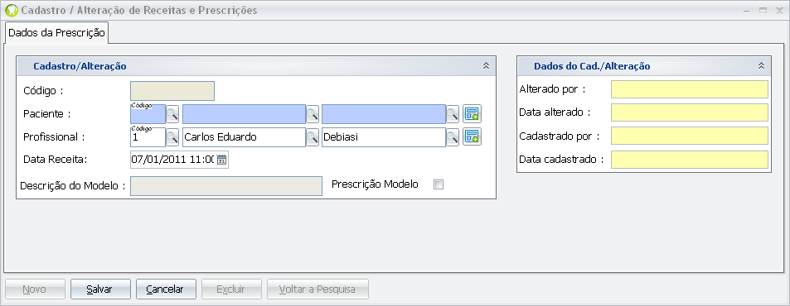
Task: Click the Prescrição Modelo label
Action: coord(375,184)
